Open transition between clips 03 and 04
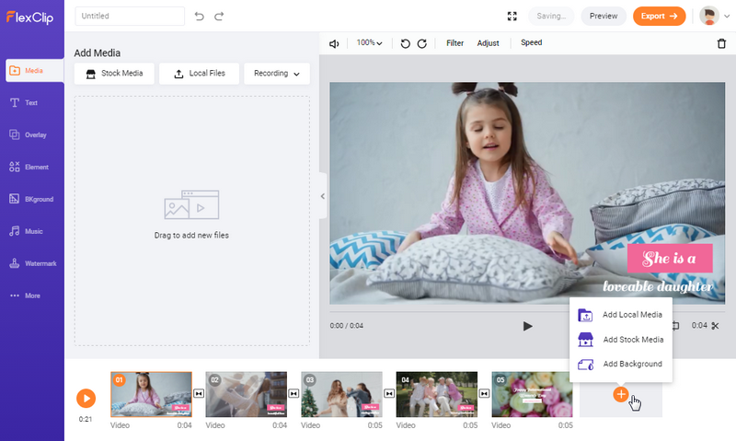This screenshot has height=441, width=736. [389, 393]
